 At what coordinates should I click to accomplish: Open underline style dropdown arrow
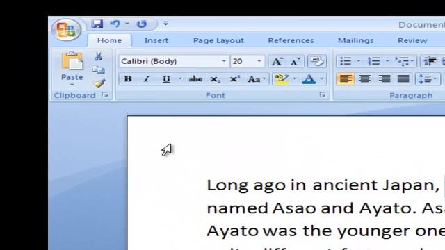coord(180,78)
